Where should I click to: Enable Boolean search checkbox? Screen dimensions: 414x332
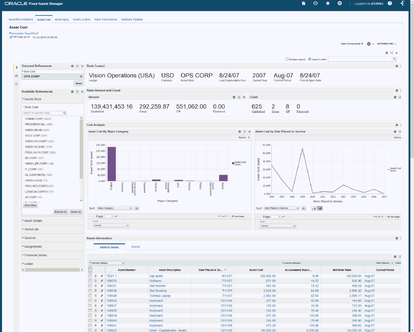(287, 59)
